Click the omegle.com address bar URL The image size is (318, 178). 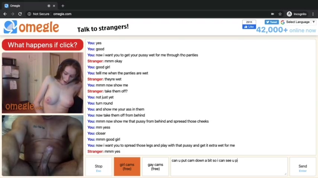point(62,14)
